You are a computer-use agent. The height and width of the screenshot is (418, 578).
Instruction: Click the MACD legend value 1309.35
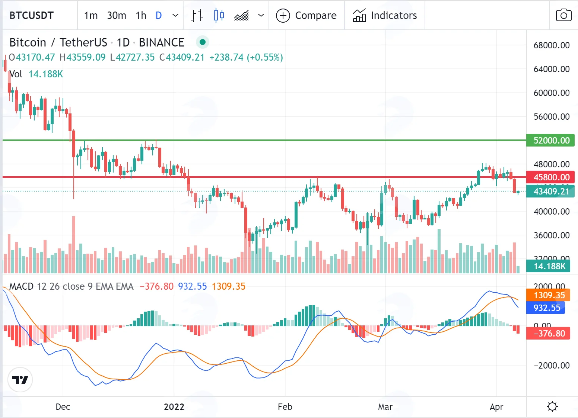229,286
